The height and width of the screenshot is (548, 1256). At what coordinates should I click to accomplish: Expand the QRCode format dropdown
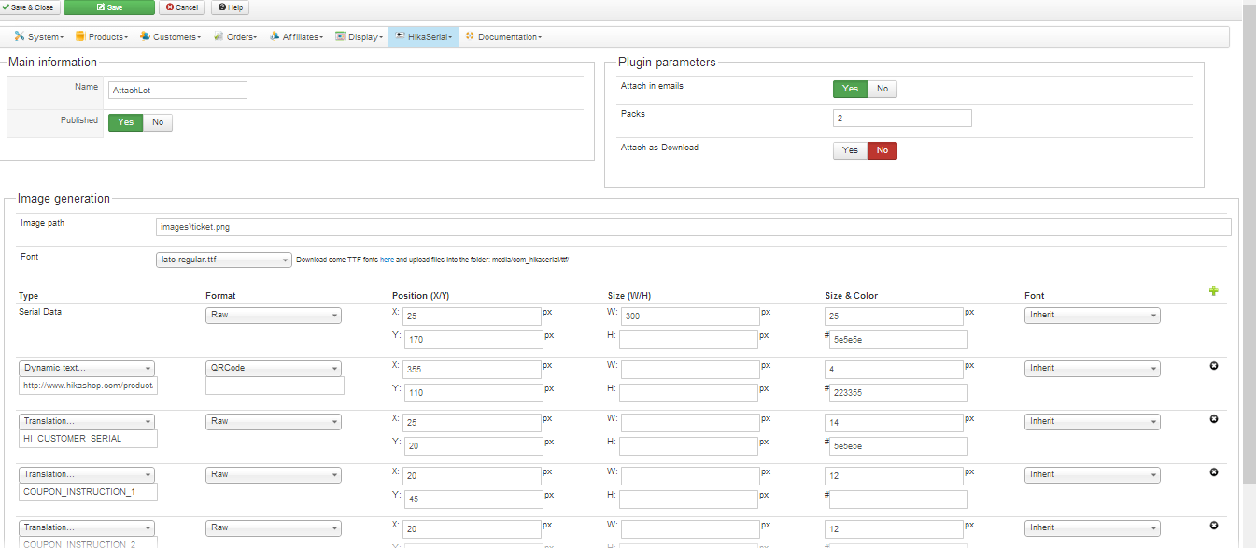pos(273,369)
